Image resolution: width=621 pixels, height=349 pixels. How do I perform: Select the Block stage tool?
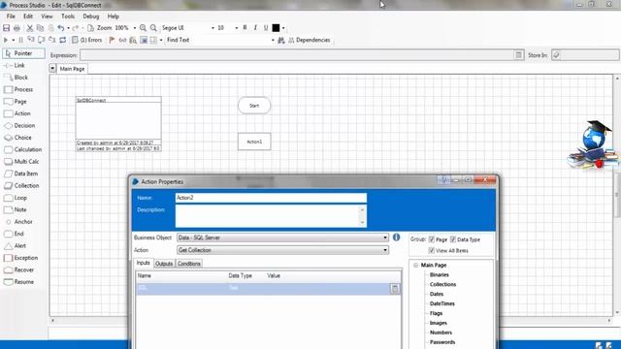(x=16, y=78)
